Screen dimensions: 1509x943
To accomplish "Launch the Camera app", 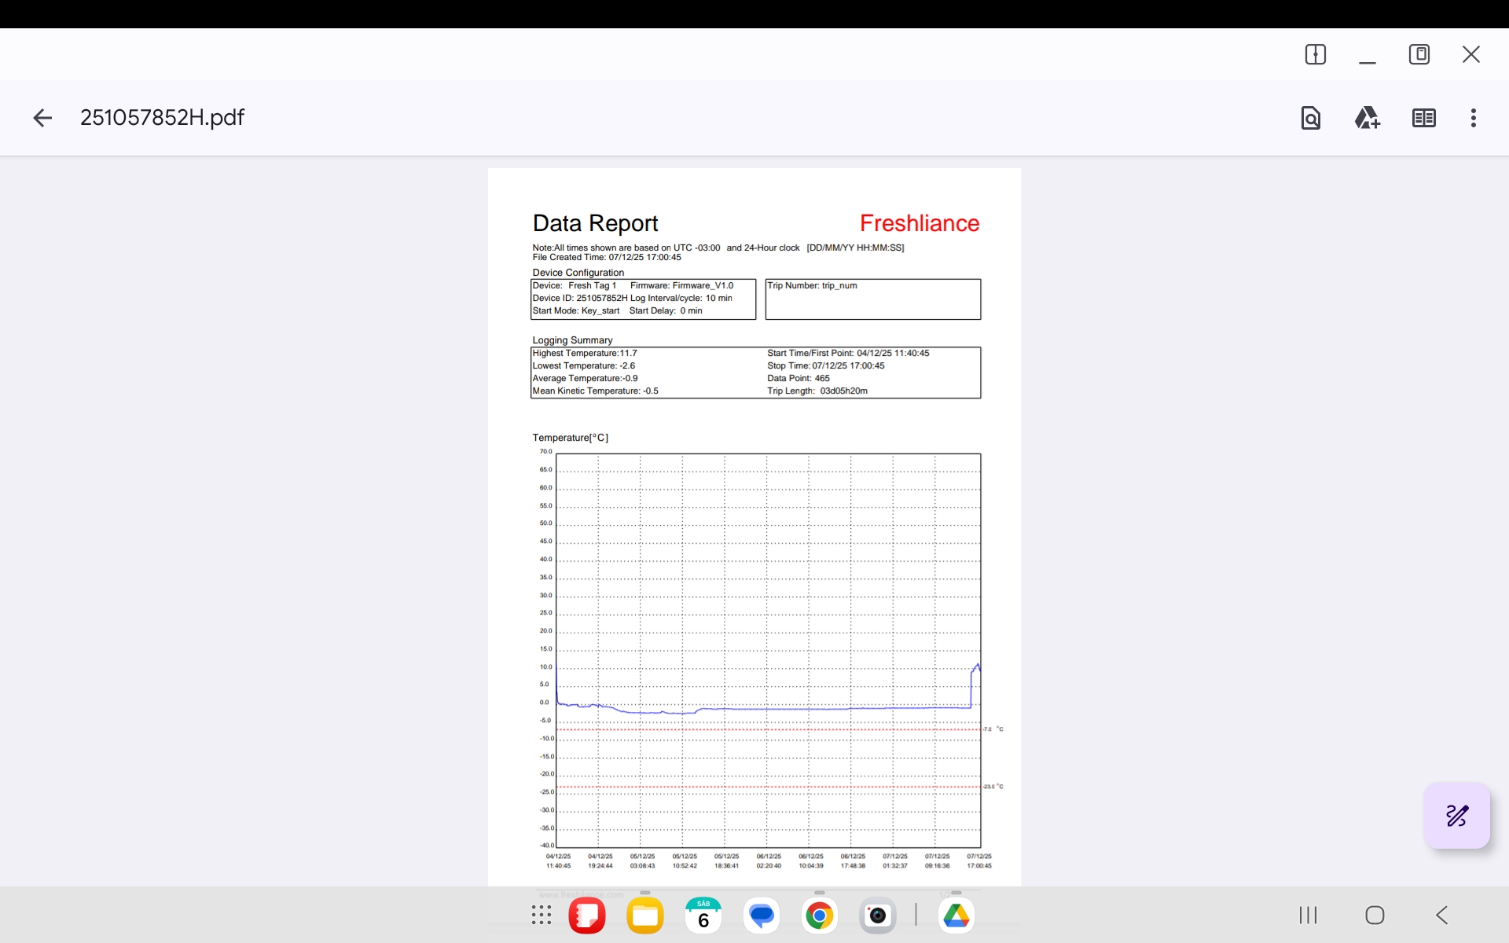I will click(877, 915).
